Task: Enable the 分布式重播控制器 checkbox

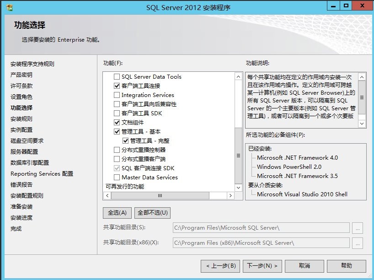Action: click(117, 150)
